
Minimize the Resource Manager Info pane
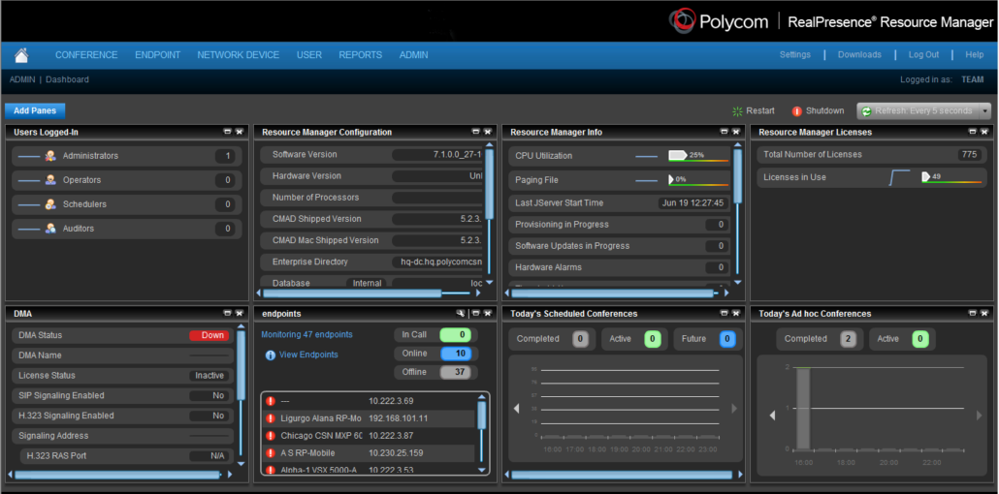(724, 132)
